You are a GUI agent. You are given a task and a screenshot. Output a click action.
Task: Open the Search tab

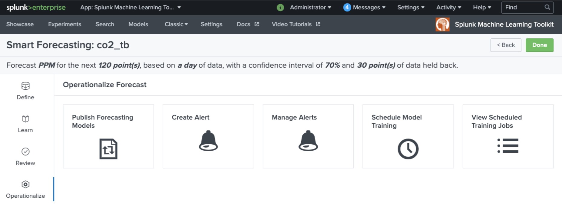click(x=105, y=24)
